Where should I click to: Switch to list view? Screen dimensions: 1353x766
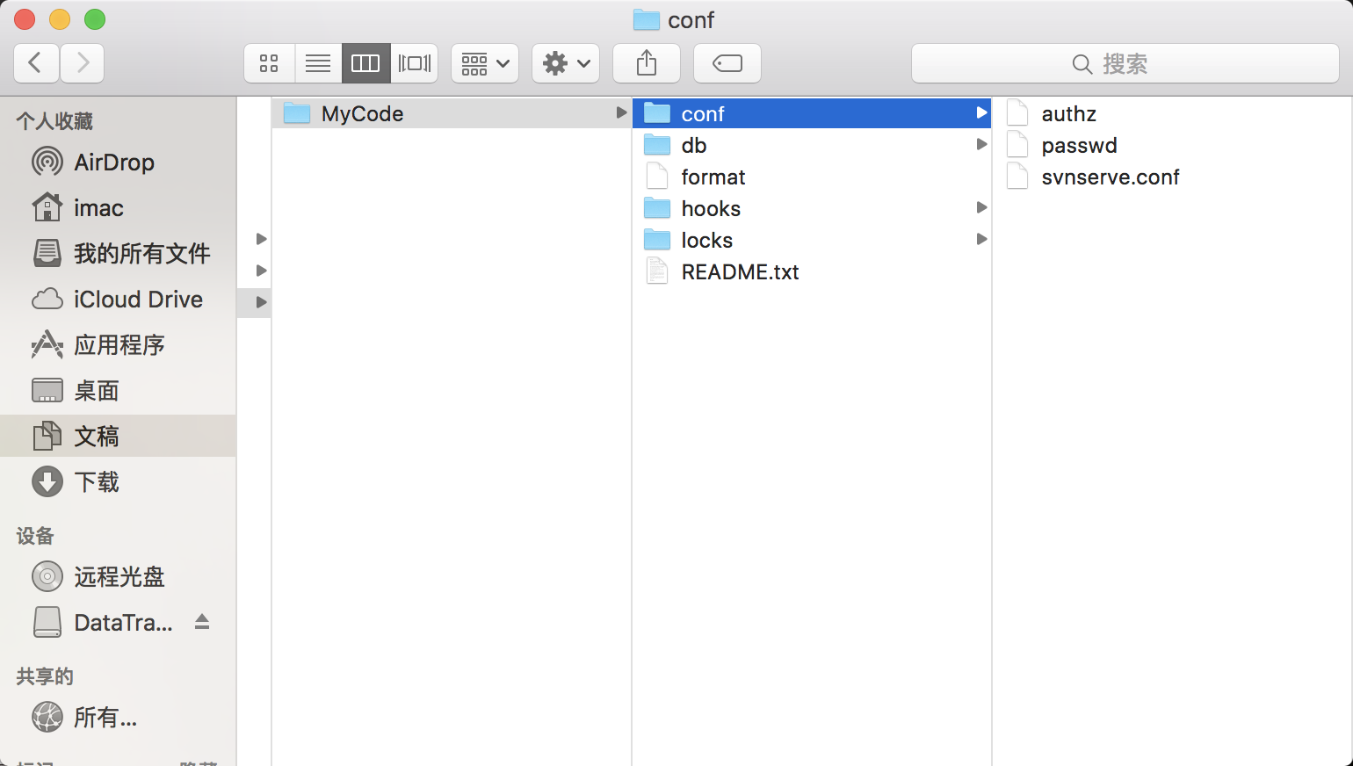(x=318, y=63)
